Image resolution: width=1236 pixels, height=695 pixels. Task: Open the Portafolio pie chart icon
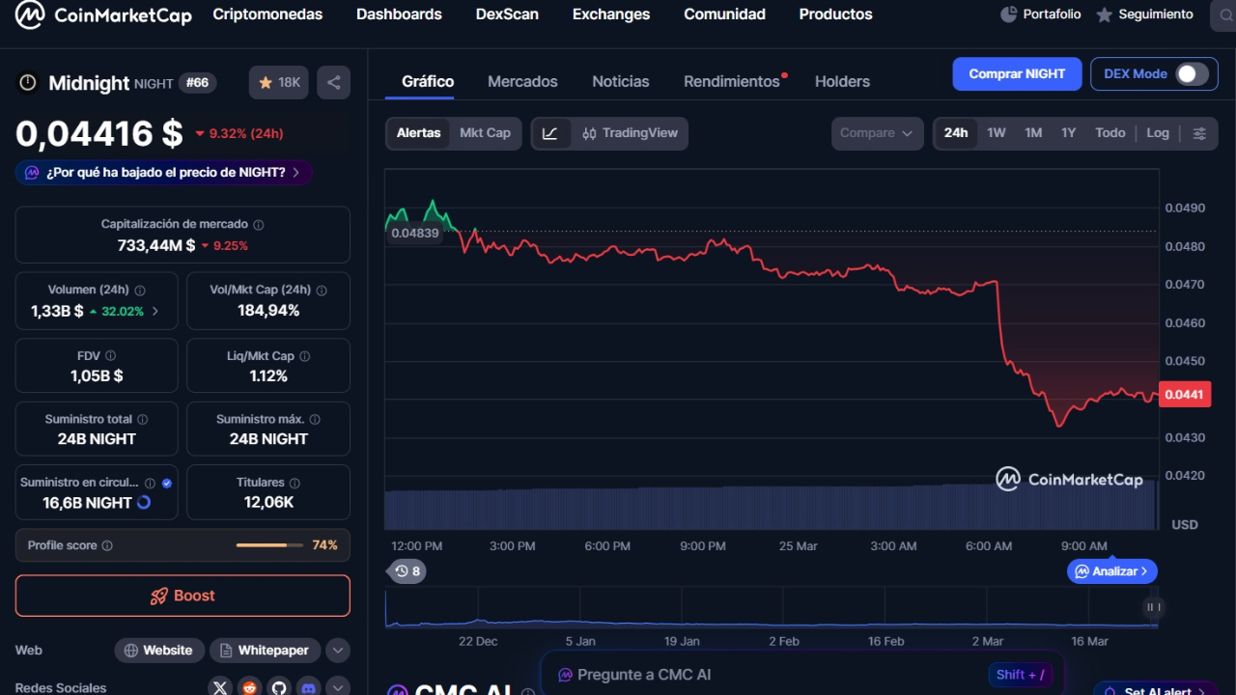pyautogui.click(x=1009, y=14)
